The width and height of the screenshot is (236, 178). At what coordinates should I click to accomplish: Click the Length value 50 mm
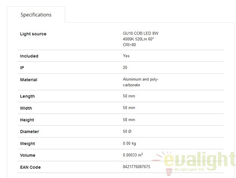[129, 96]
